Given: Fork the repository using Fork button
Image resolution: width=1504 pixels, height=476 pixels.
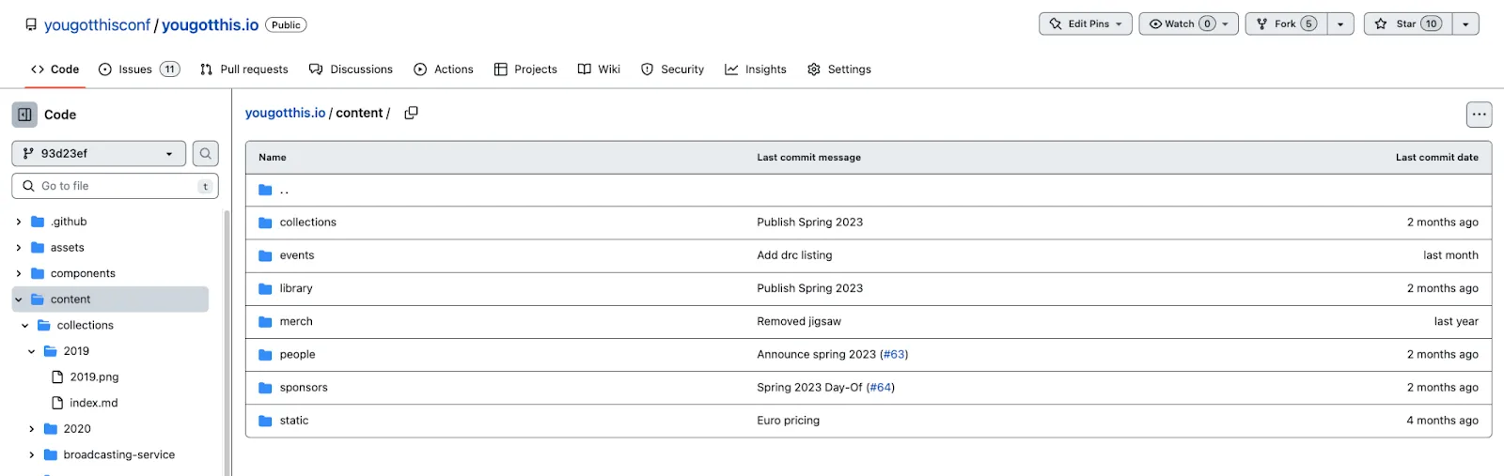Looking at the screenshot, I should point(1284,24).
